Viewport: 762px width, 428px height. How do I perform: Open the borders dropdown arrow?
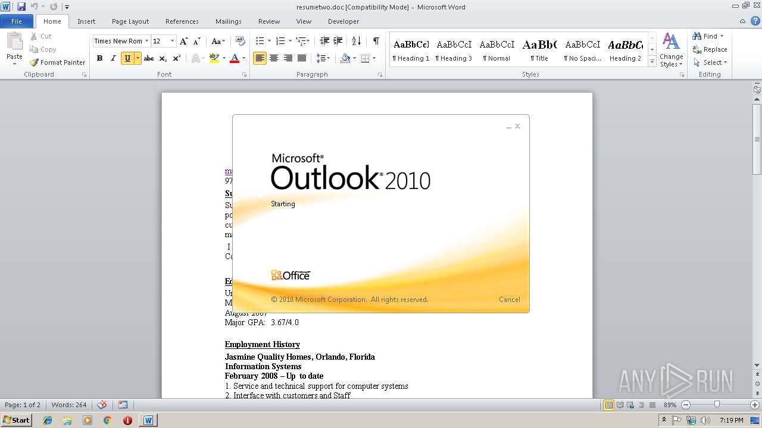(x=374, y=58)
